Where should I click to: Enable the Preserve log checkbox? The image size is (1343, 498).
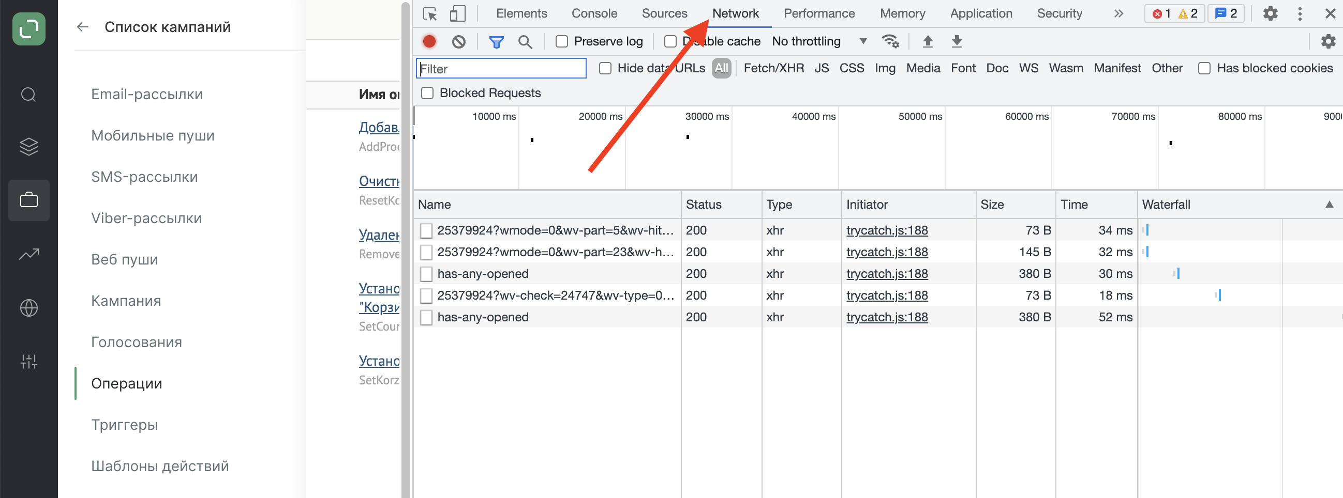[561, 41]
